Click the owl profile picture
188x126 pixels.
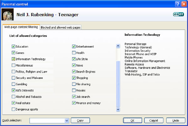point(8,14)
